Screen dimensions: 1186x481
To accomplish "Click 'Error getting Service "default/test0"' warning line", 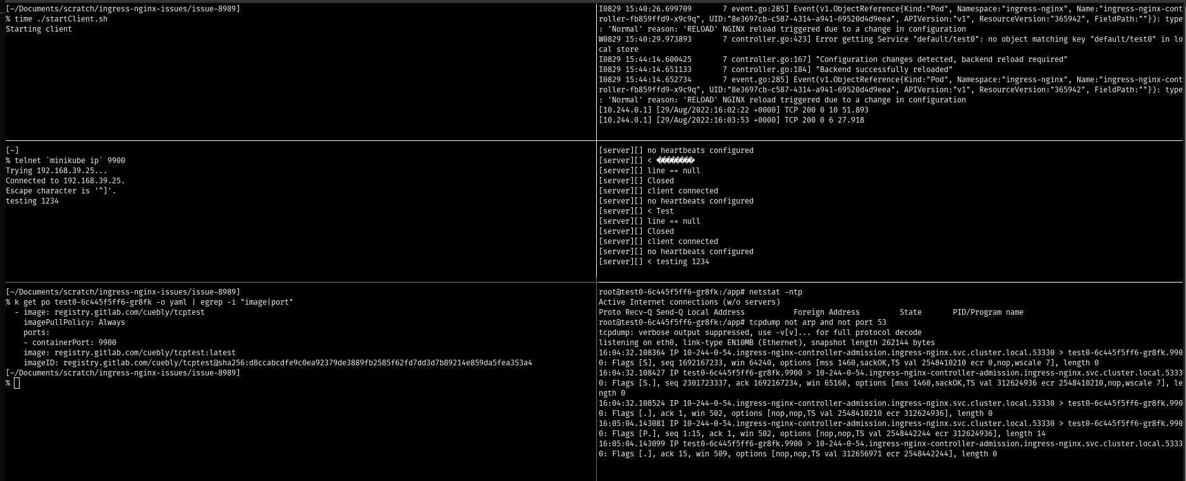I will click(x=891, y=44).
